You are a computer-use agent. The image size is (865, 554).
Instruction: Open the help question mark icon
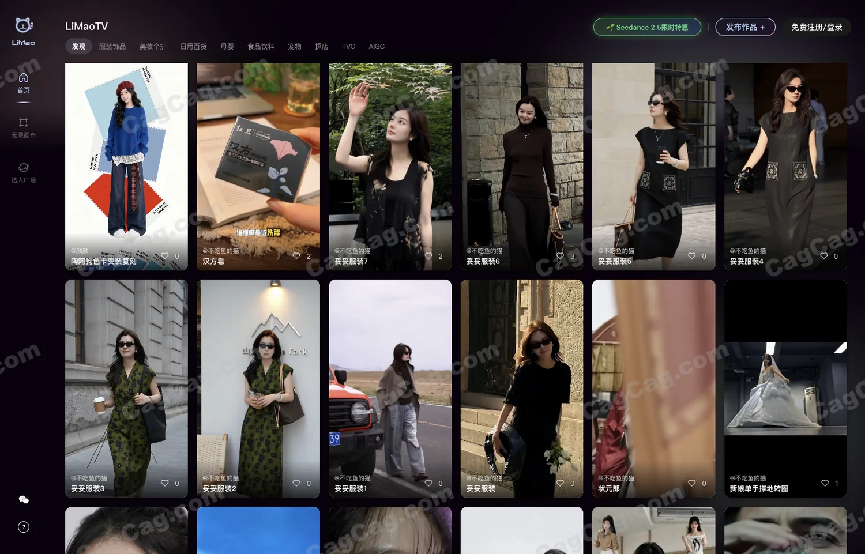pos(24,527)
